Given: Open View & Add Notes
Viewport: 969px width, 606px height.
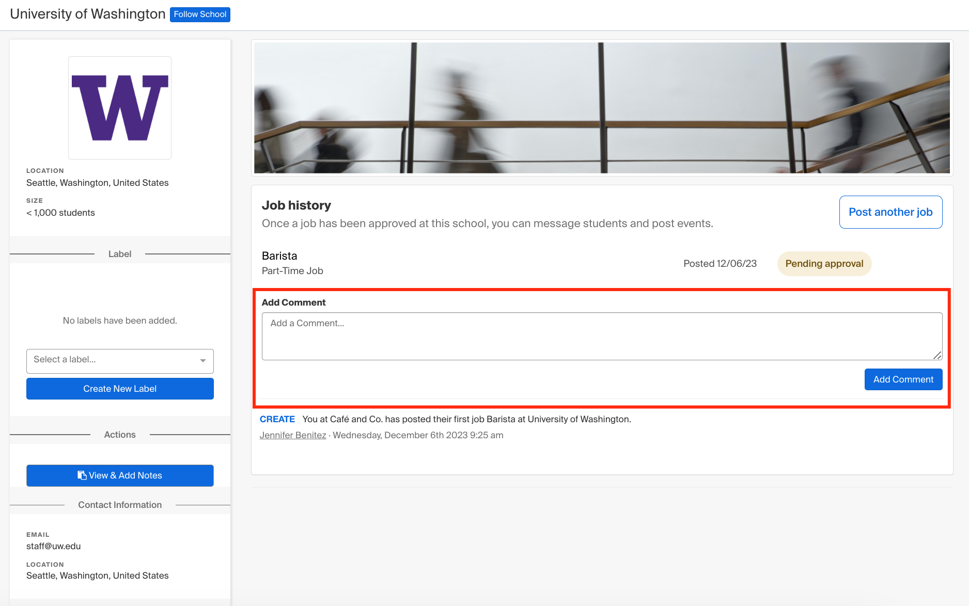Looking at the screenshot, I should (120, 475).
